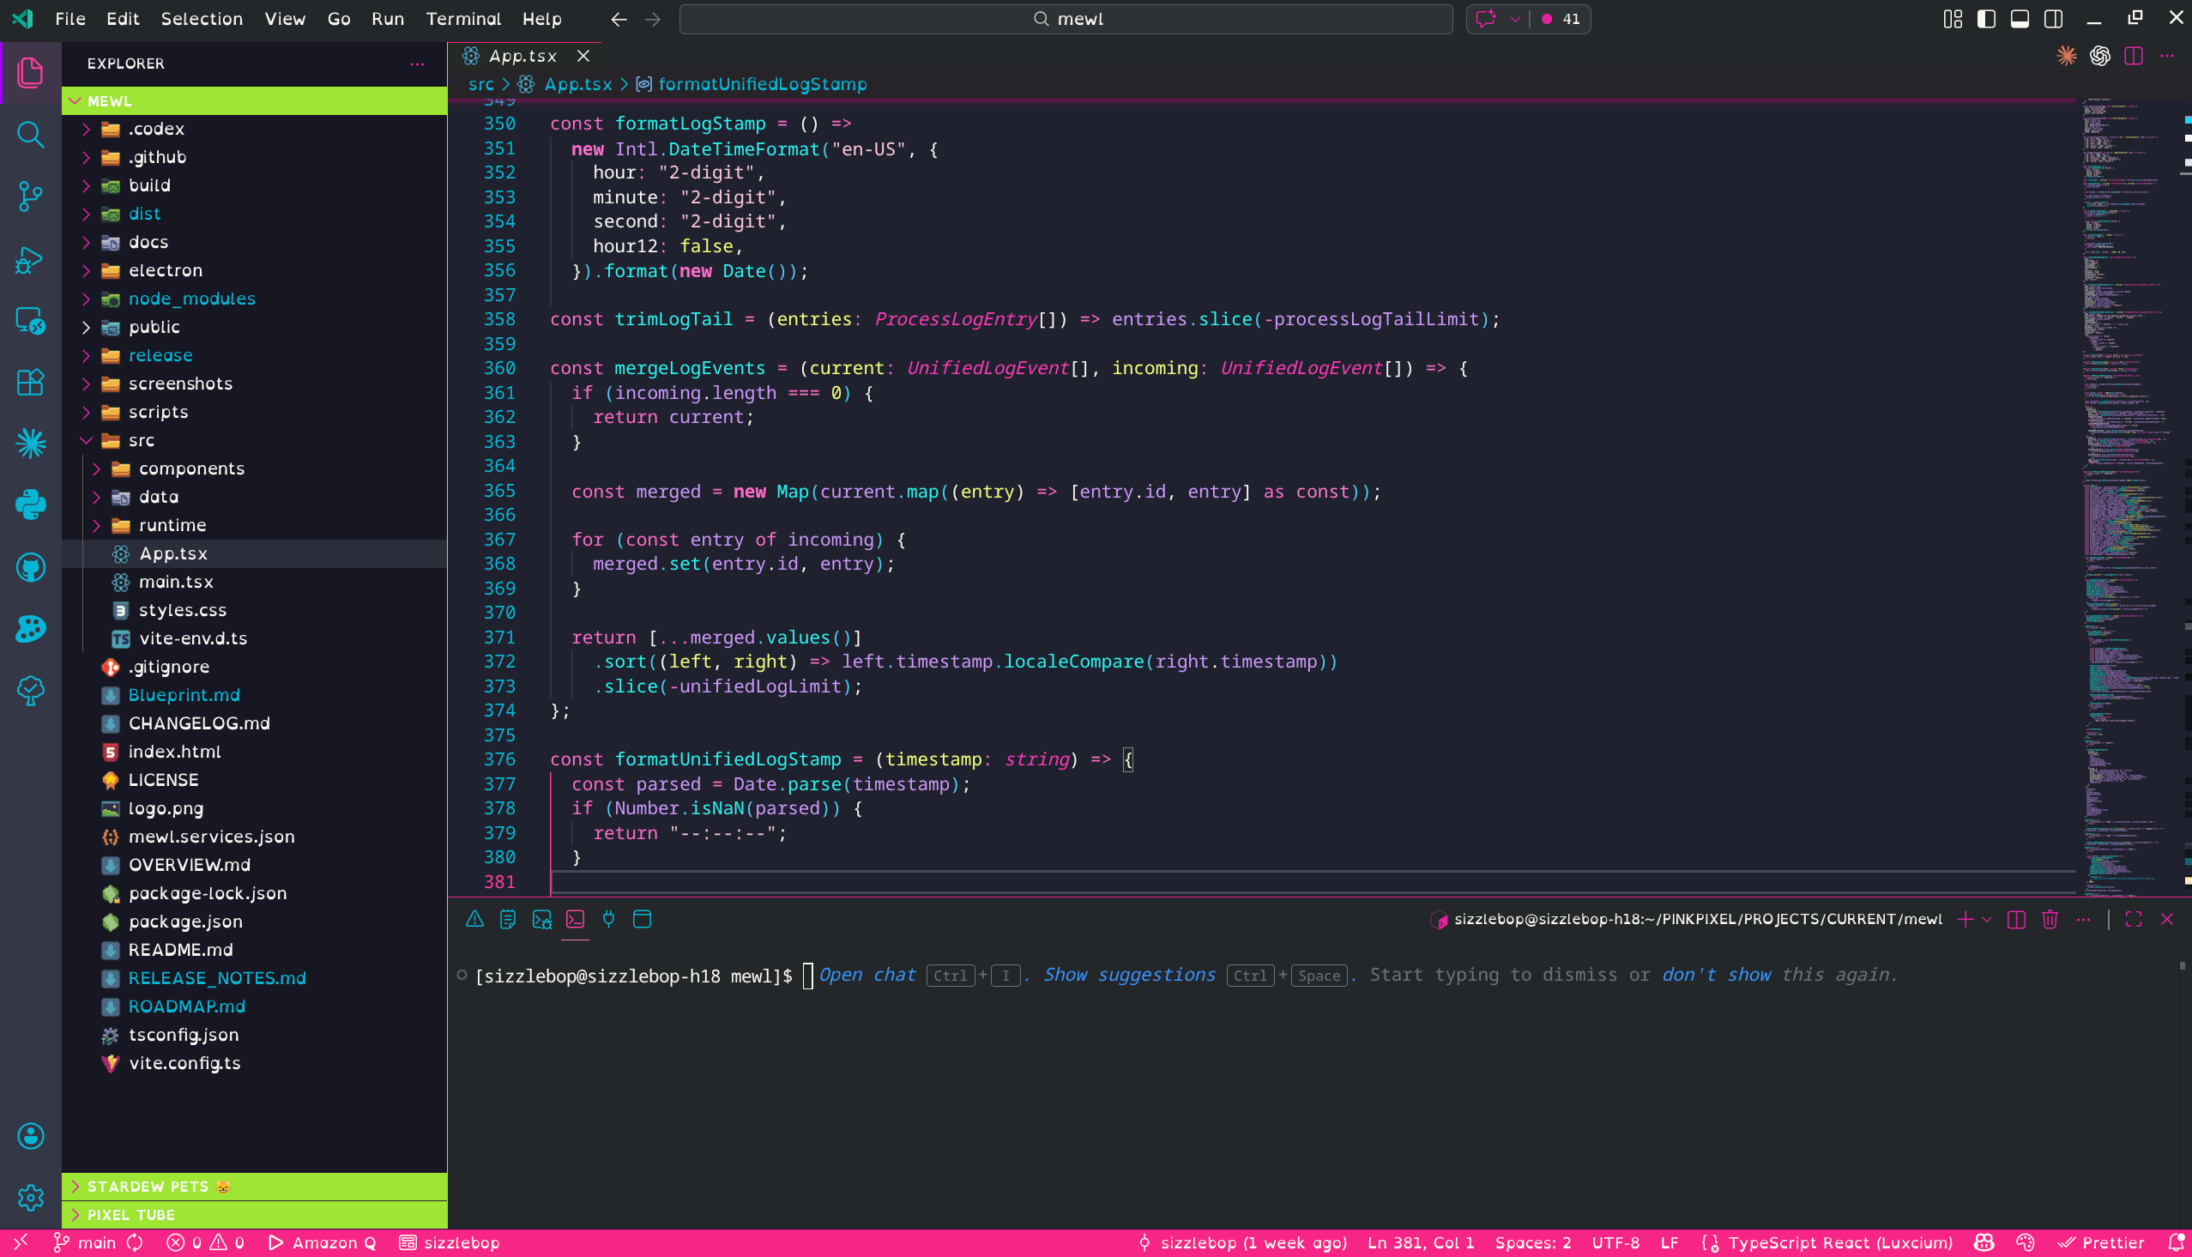Open Run and Debug view

[x=30, y=259]
